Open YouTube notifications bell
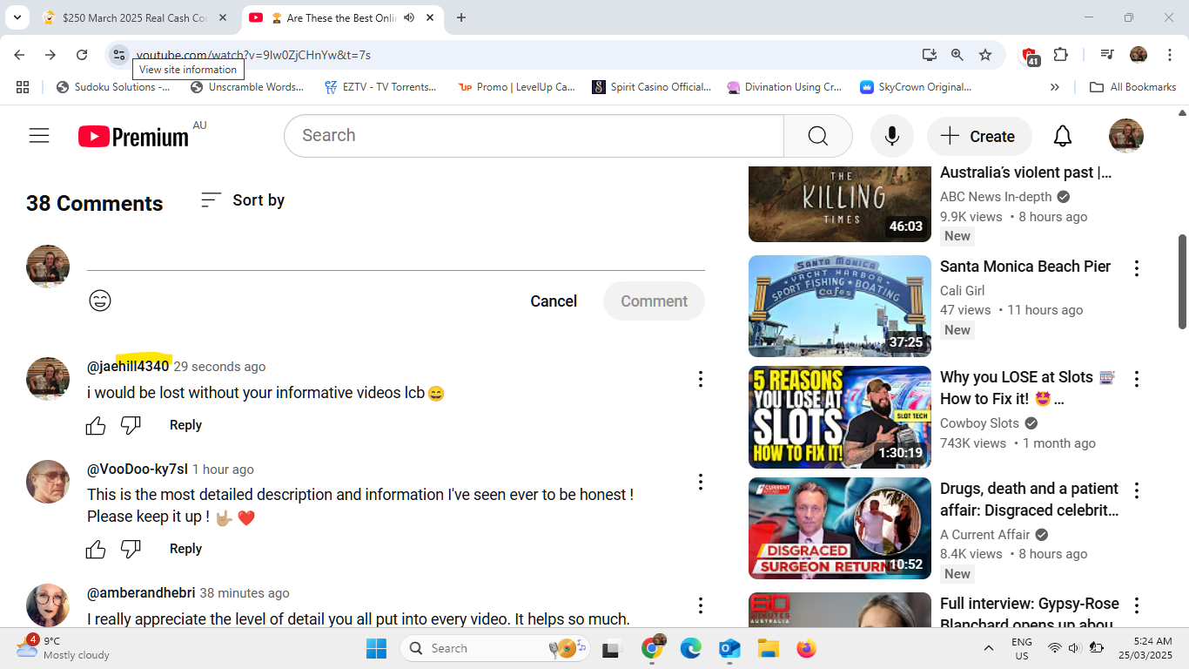 pos(1062,136)
